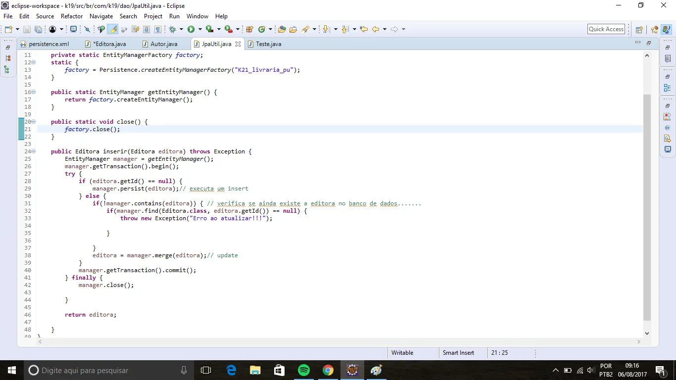The image size is (676, 380).
Task: Click the Back navigation arrow icon
Action: [376, 30]
